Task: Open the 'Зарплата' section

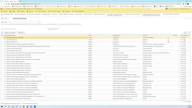Action: coord(21,11)
